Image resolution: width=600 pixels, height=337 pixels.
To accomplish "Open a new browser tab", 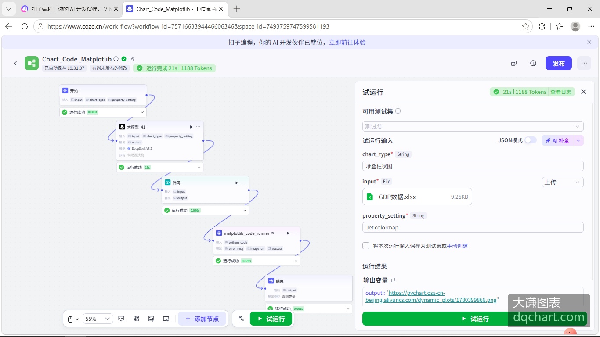I will [237, 9].
